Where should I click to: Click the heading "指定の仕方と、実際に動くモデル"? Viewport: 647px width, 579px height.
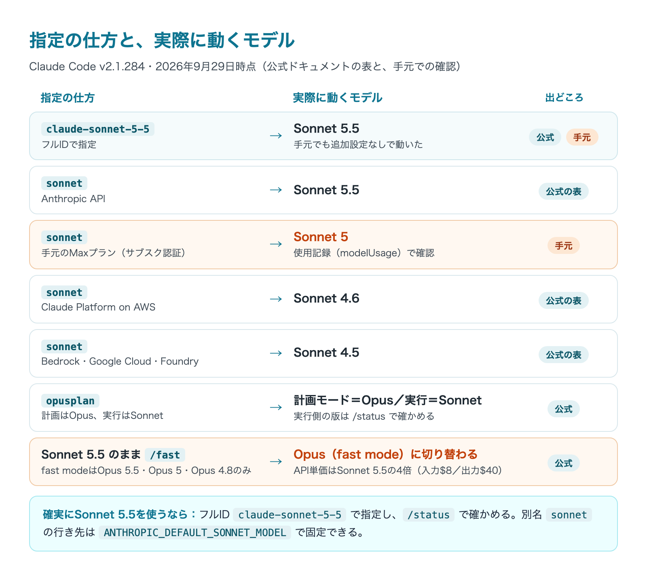(x=162, y=40)
